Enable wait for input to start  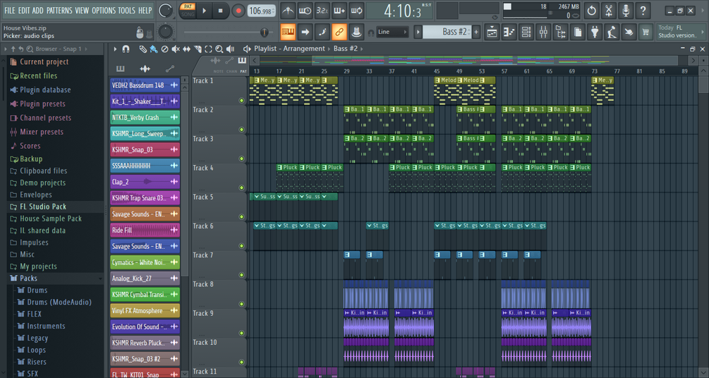[x=305, y=11]
